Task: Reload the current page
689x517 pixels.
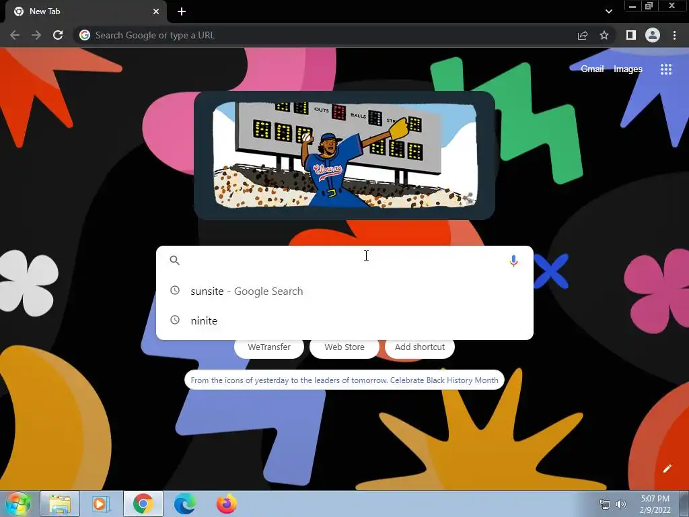Action: tap(58, 35)
